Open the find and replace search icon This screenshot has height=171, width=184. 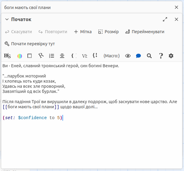[149, 56]
